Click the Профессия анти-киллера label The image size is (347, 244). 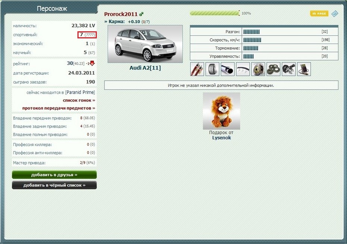(37, 153)
